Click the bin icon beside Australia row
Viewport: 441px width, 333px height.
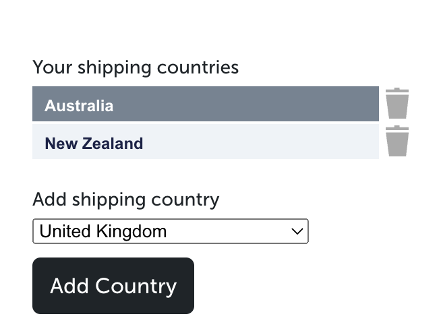click(397, 103)
